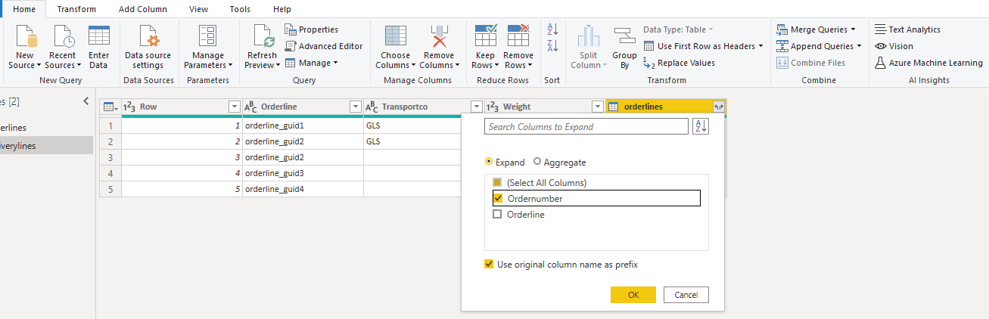
Task: Toggle Select All Columns checkbox
Action: pos(497,182)
